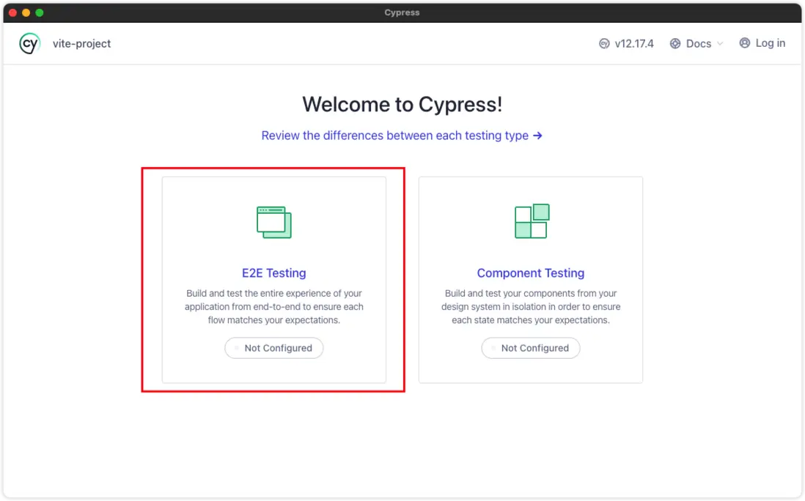This screenshot has height=501, width=805.
Task: Click the vite-project project name
Action: 81,44
